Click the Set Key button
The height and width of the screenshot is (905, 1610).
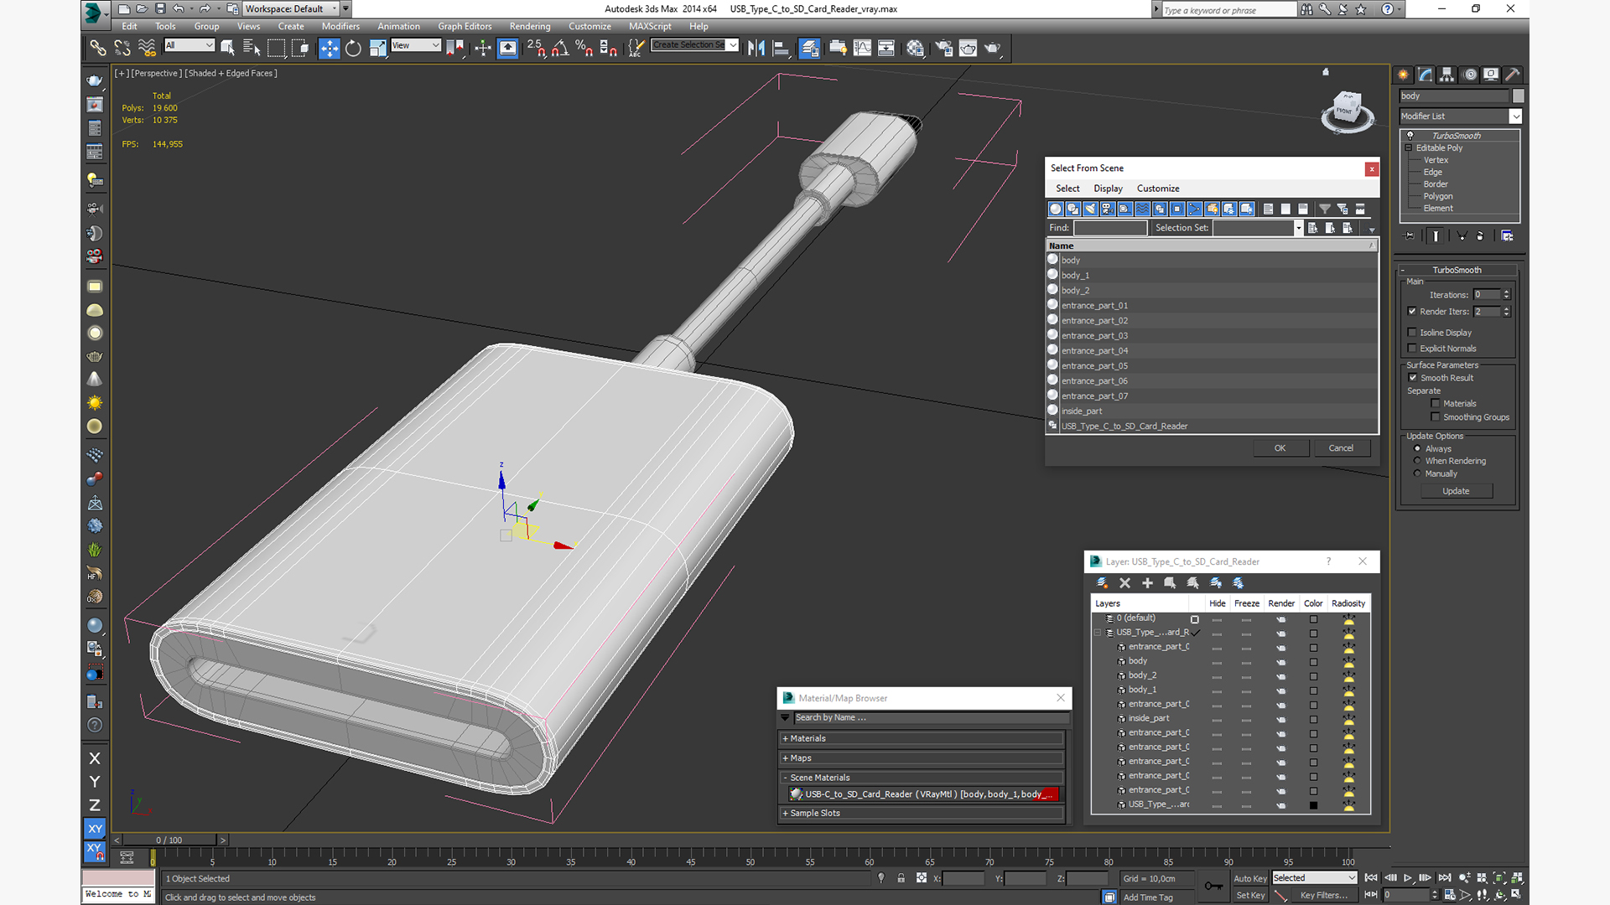pos(1250,896)
